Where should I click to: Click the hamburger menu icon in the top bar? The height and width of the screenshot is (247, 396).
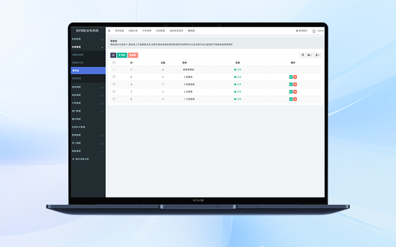[109, 31]
